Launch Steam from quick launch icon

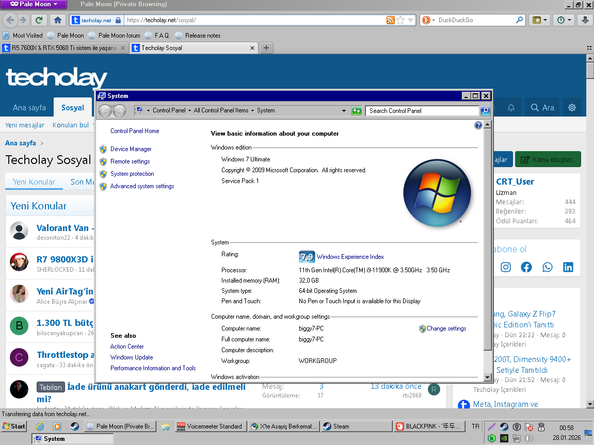(x=75, y=426)
